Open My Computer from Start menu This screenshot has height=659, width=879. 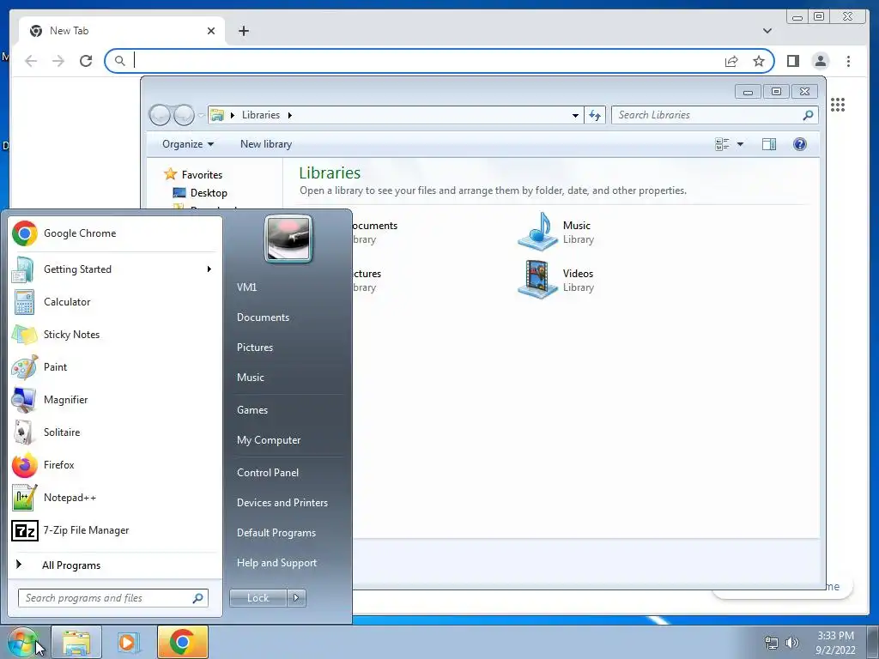(x=269, y=440)
